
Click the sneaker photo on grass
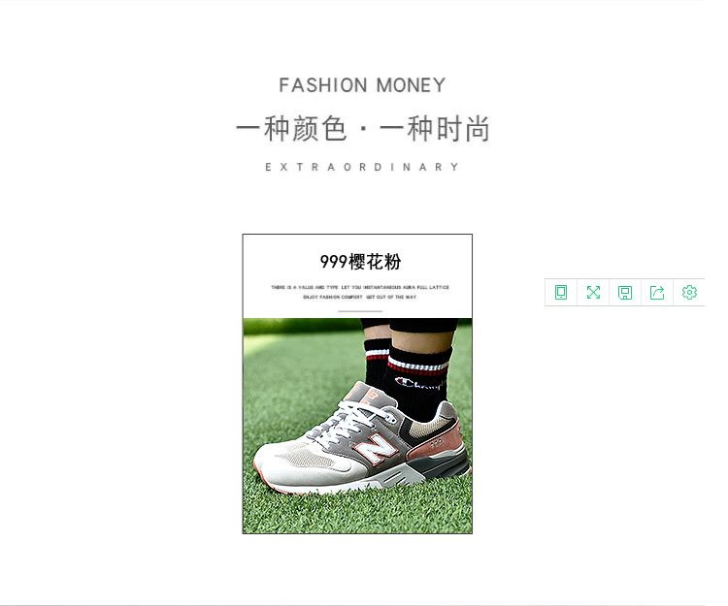click(357, 426)
